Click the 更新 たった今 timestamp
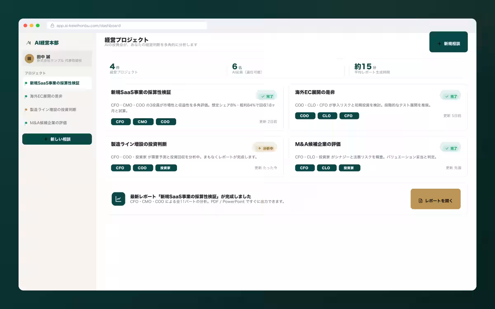This screenshot has width=495, height=309. (x=266, y=168)
